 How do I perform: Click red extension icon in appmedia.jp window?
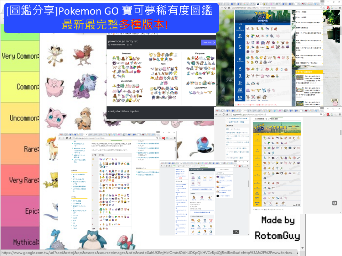(328, 114)
